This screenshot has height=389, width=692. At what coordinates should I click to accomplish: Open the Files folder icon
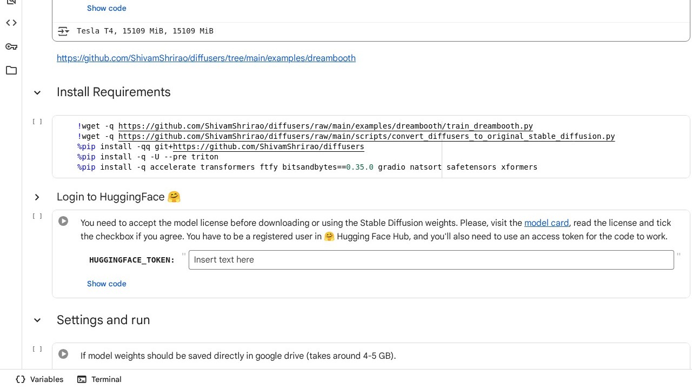(11, 70)
